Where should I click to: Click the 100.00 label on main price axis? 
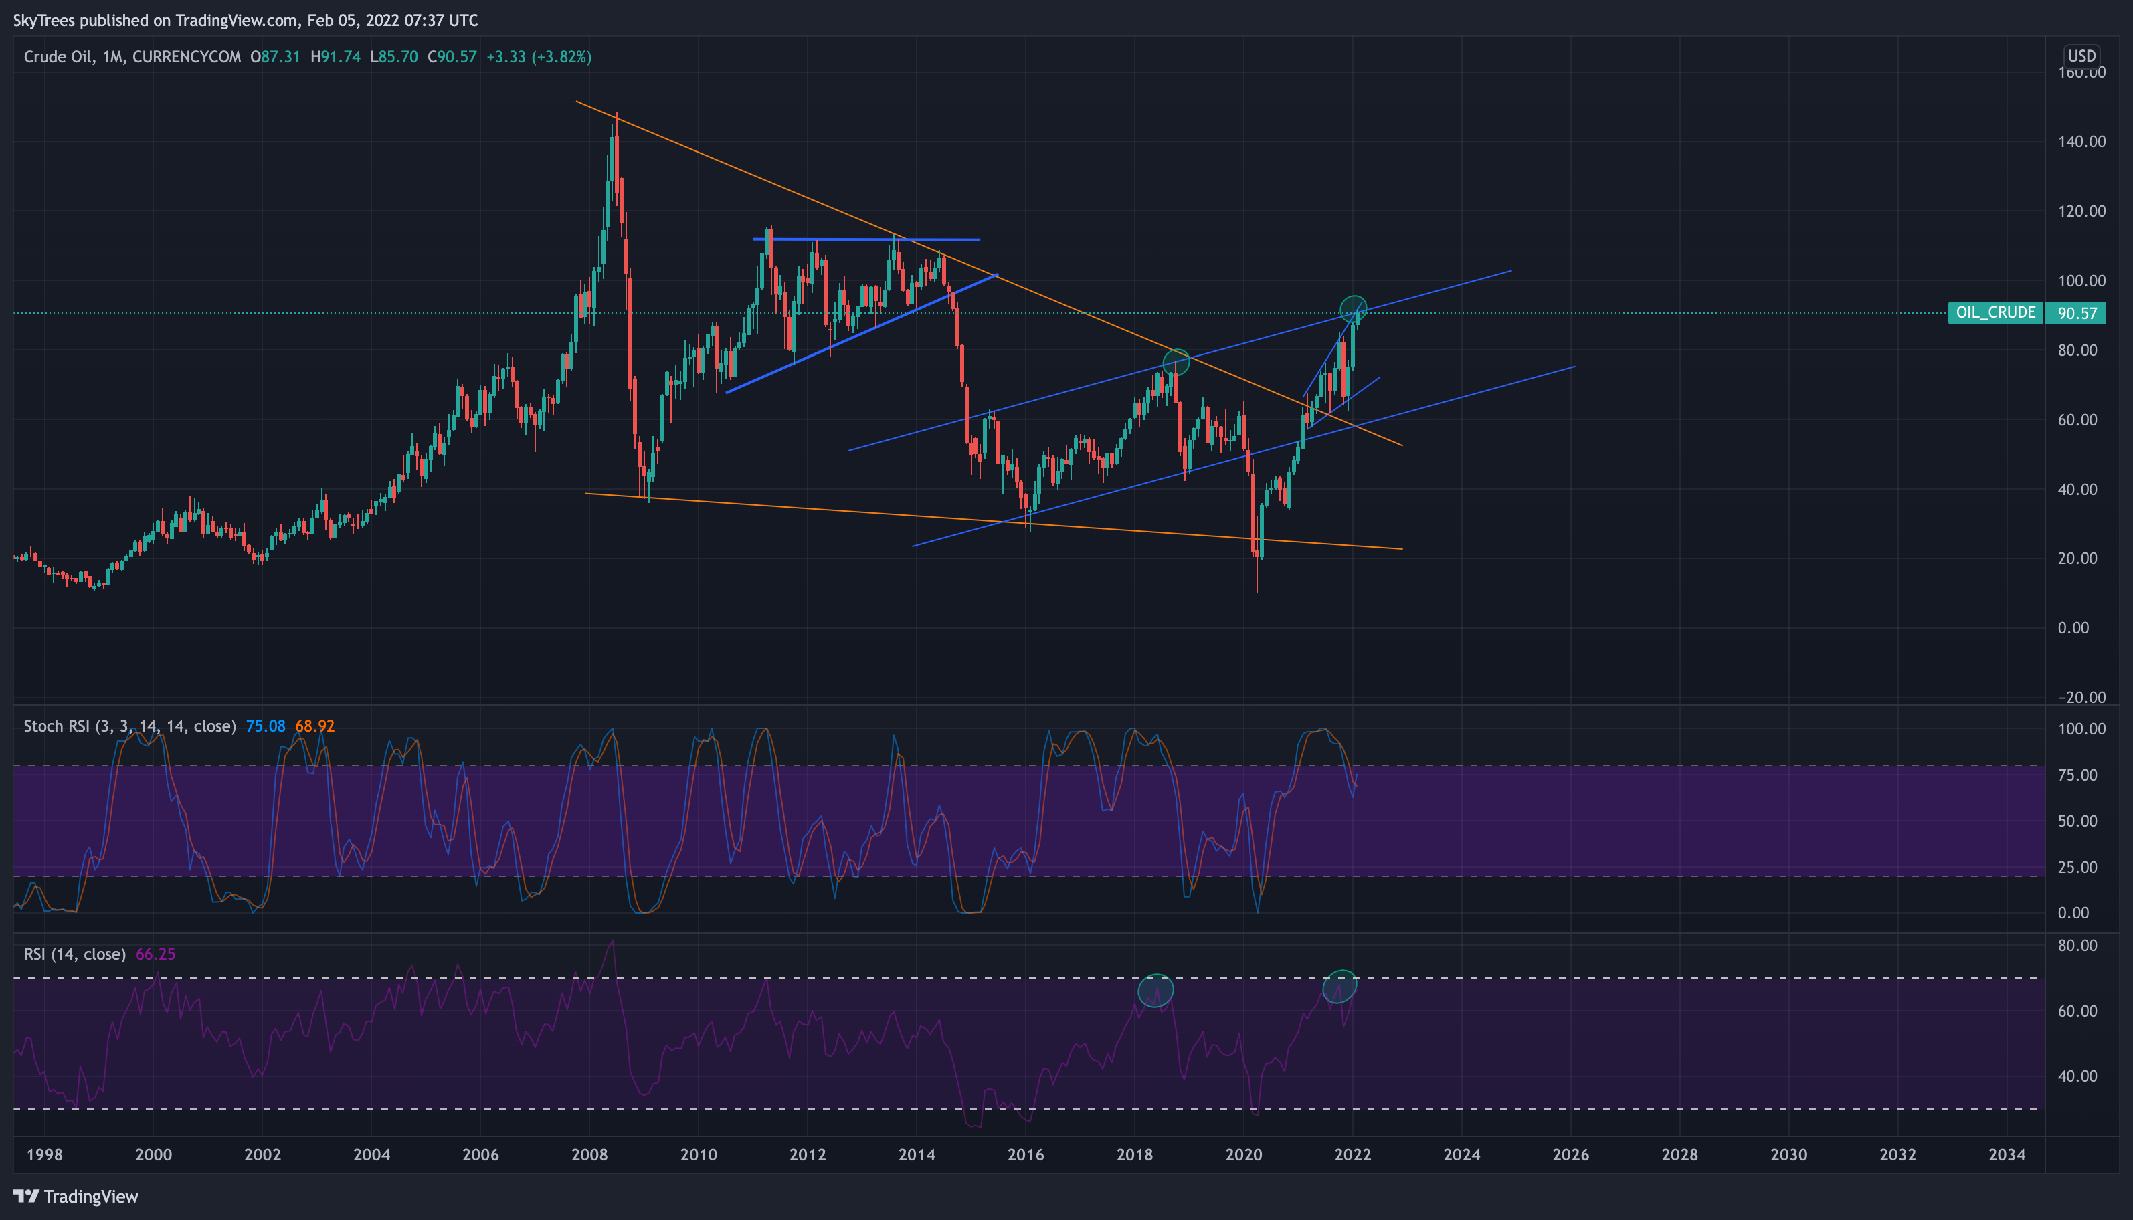(x=2081, y=281)
